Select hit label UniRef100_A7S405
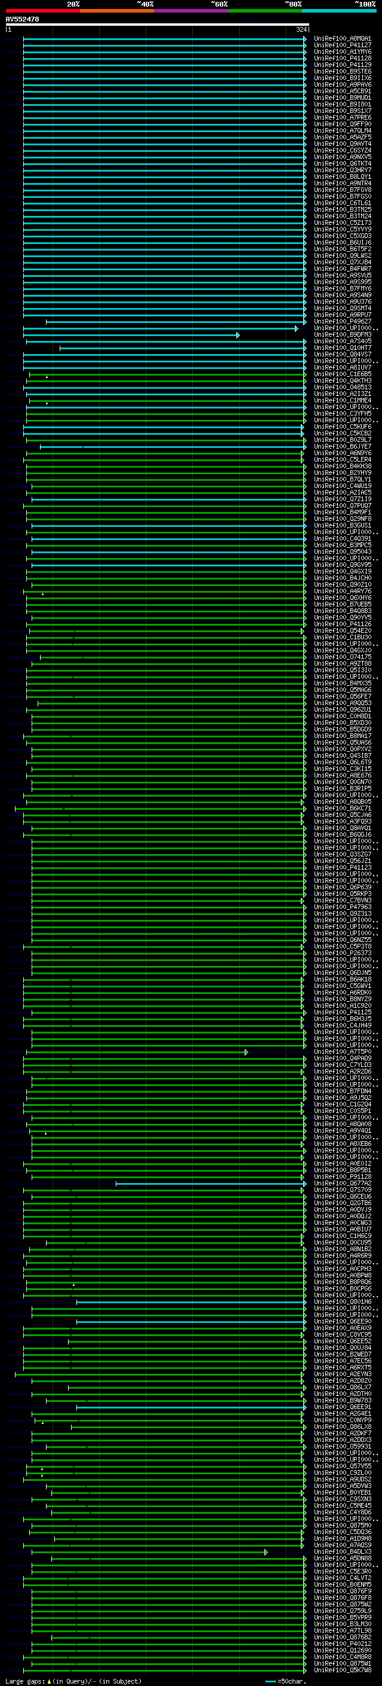 (342, 341)
